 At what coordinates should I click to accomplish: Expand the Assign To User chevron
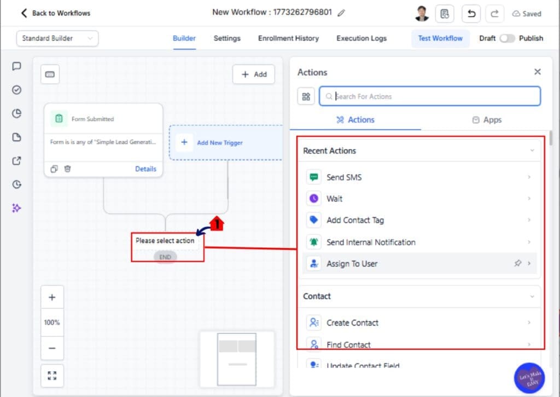pos(529,263)
